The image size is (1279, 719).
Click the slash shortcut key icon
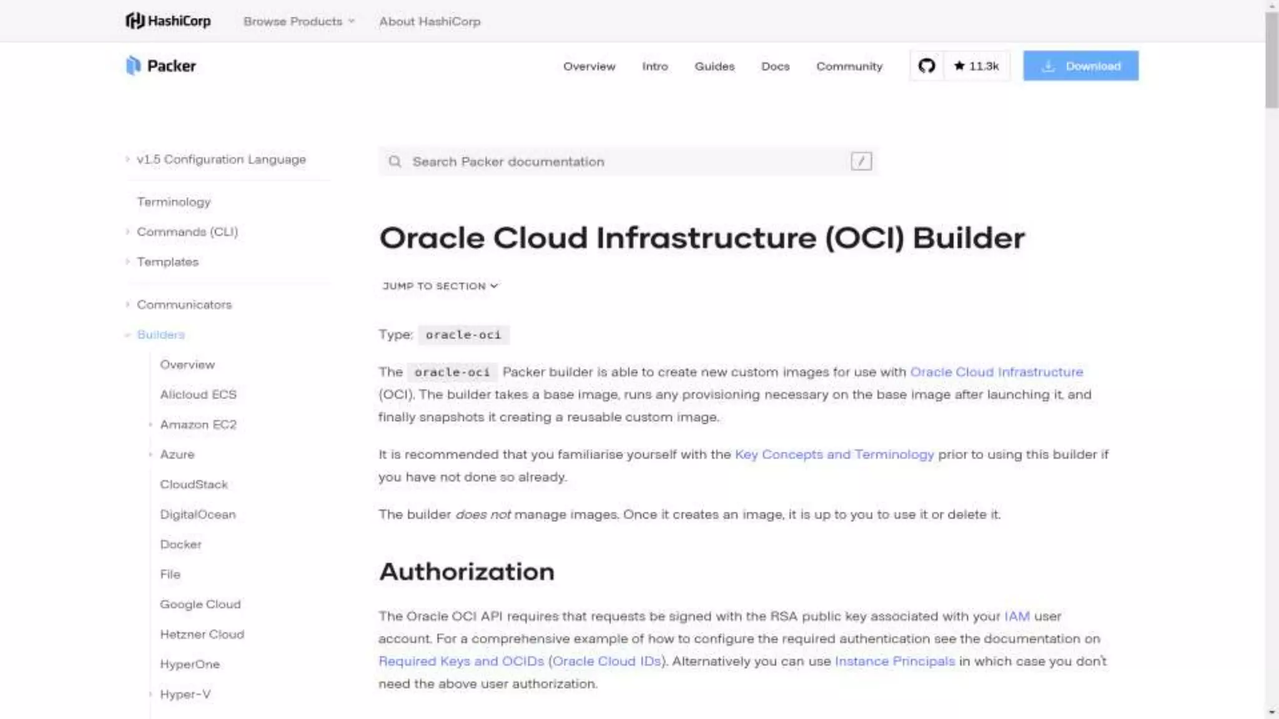click(x=861, y=162)
